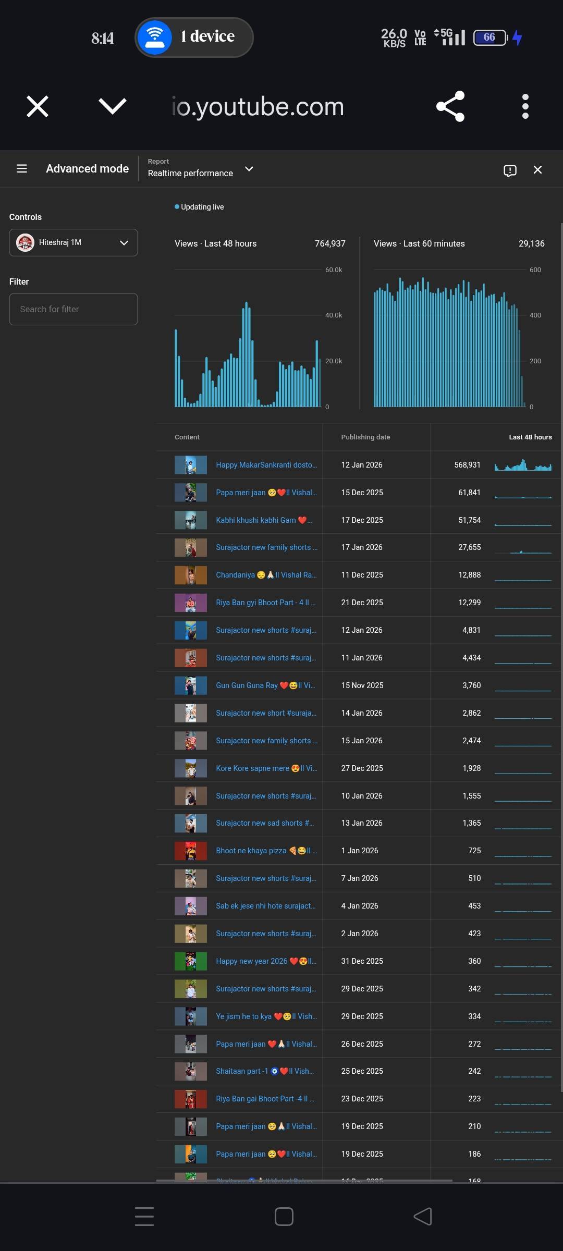Tap the browser share icon

[x=450, y=107]
